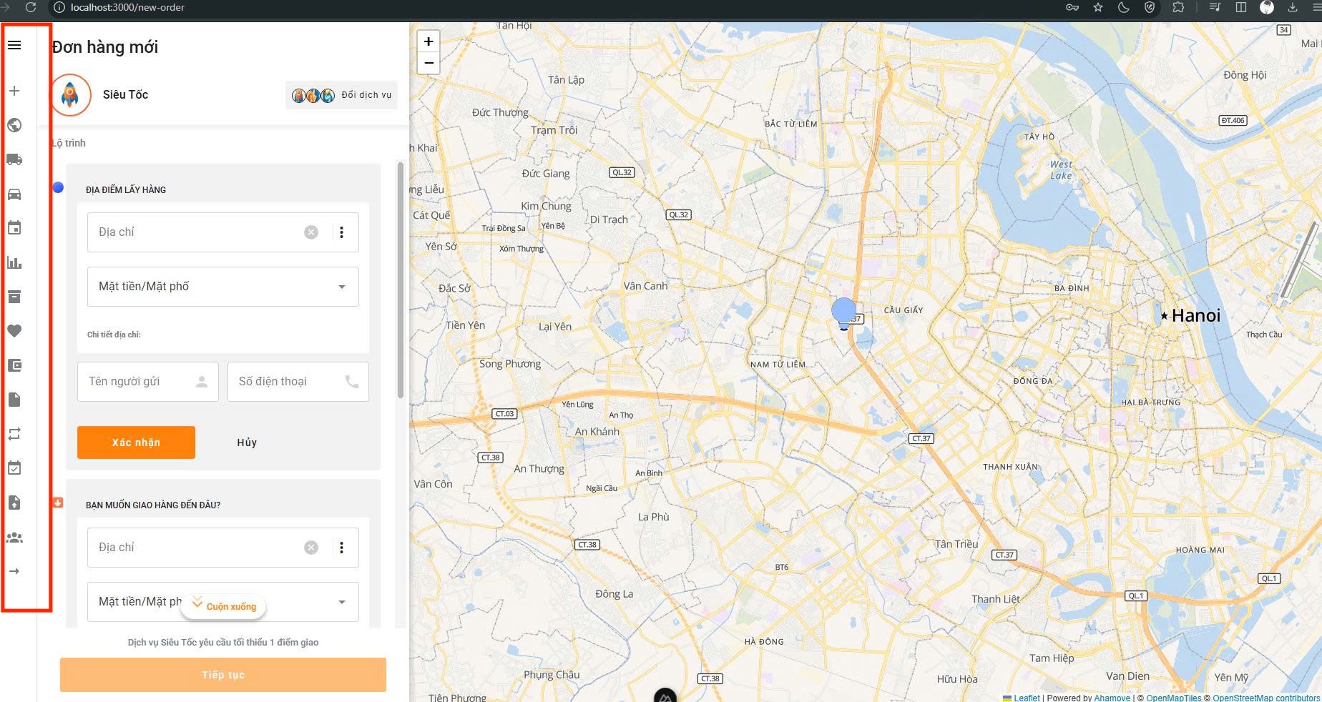This screenshot has width=1322, height=702.
Task: Open pickup Mặt tiền/Mặt phố dropdown
Action: (x=222, y=287)
